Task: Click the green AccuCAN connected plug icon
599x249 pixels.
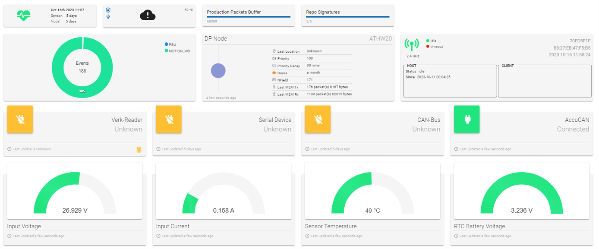Action: (467, 119)
